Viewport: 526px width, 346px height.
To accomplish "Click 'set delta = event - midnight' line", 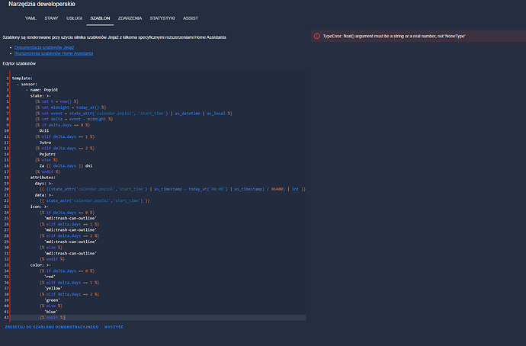I will pos(74,119).
